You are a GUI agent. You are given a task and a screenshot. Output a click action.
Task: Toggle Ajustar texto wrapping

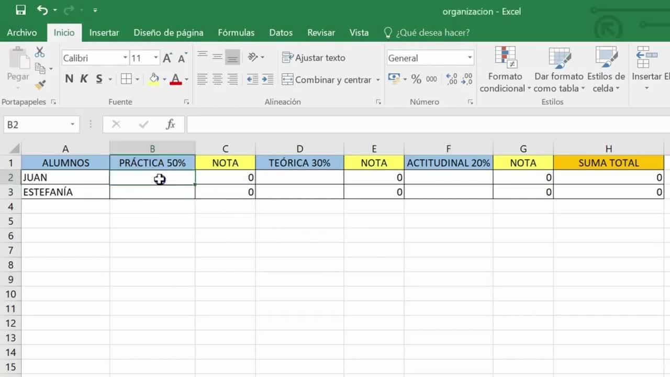(314, 58)
